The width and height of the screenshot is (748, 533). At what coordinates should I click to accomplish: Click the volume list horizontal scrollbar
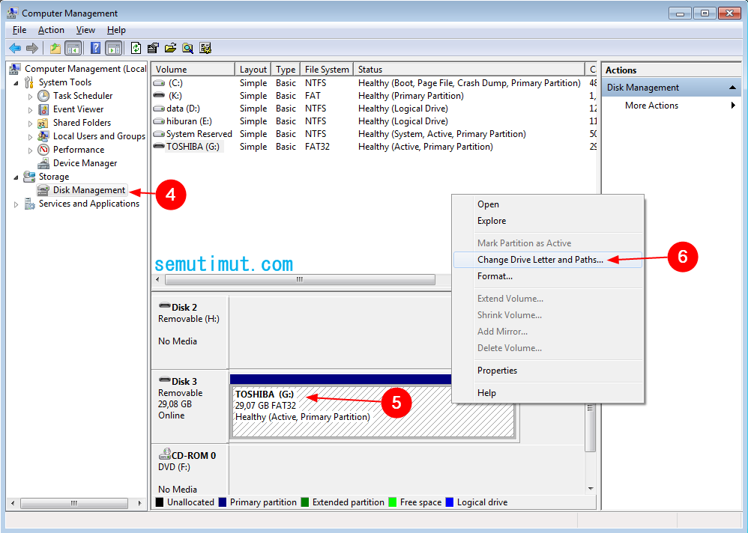tap(300, 279)
